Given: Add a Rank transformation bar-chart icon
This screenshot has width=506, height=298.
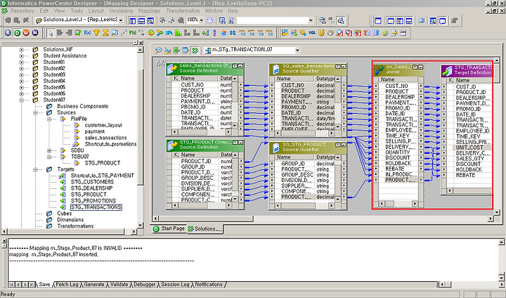Looking at the screenshot, I should coord(178,32).
